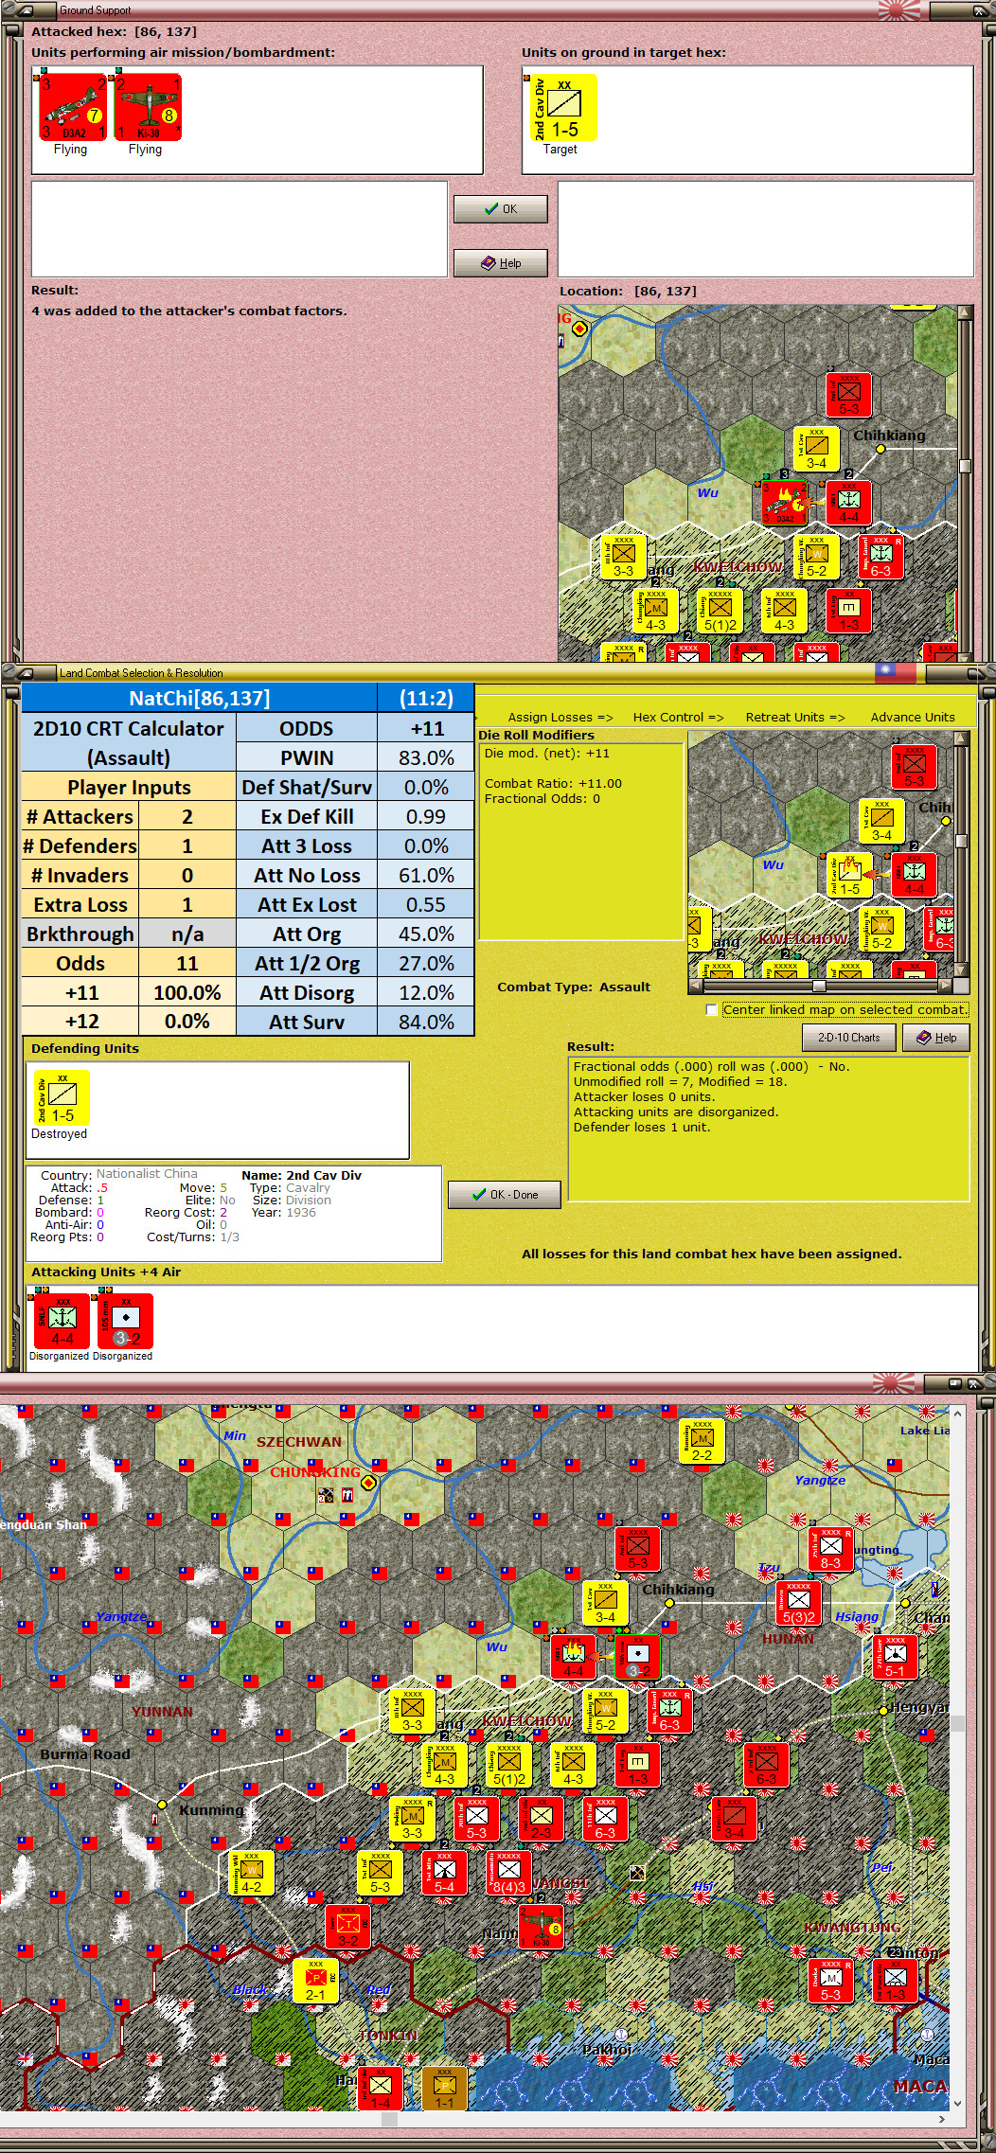
Task: Select the 3-4 cavalry unit in Ground Support map
Action: (816, 450)
